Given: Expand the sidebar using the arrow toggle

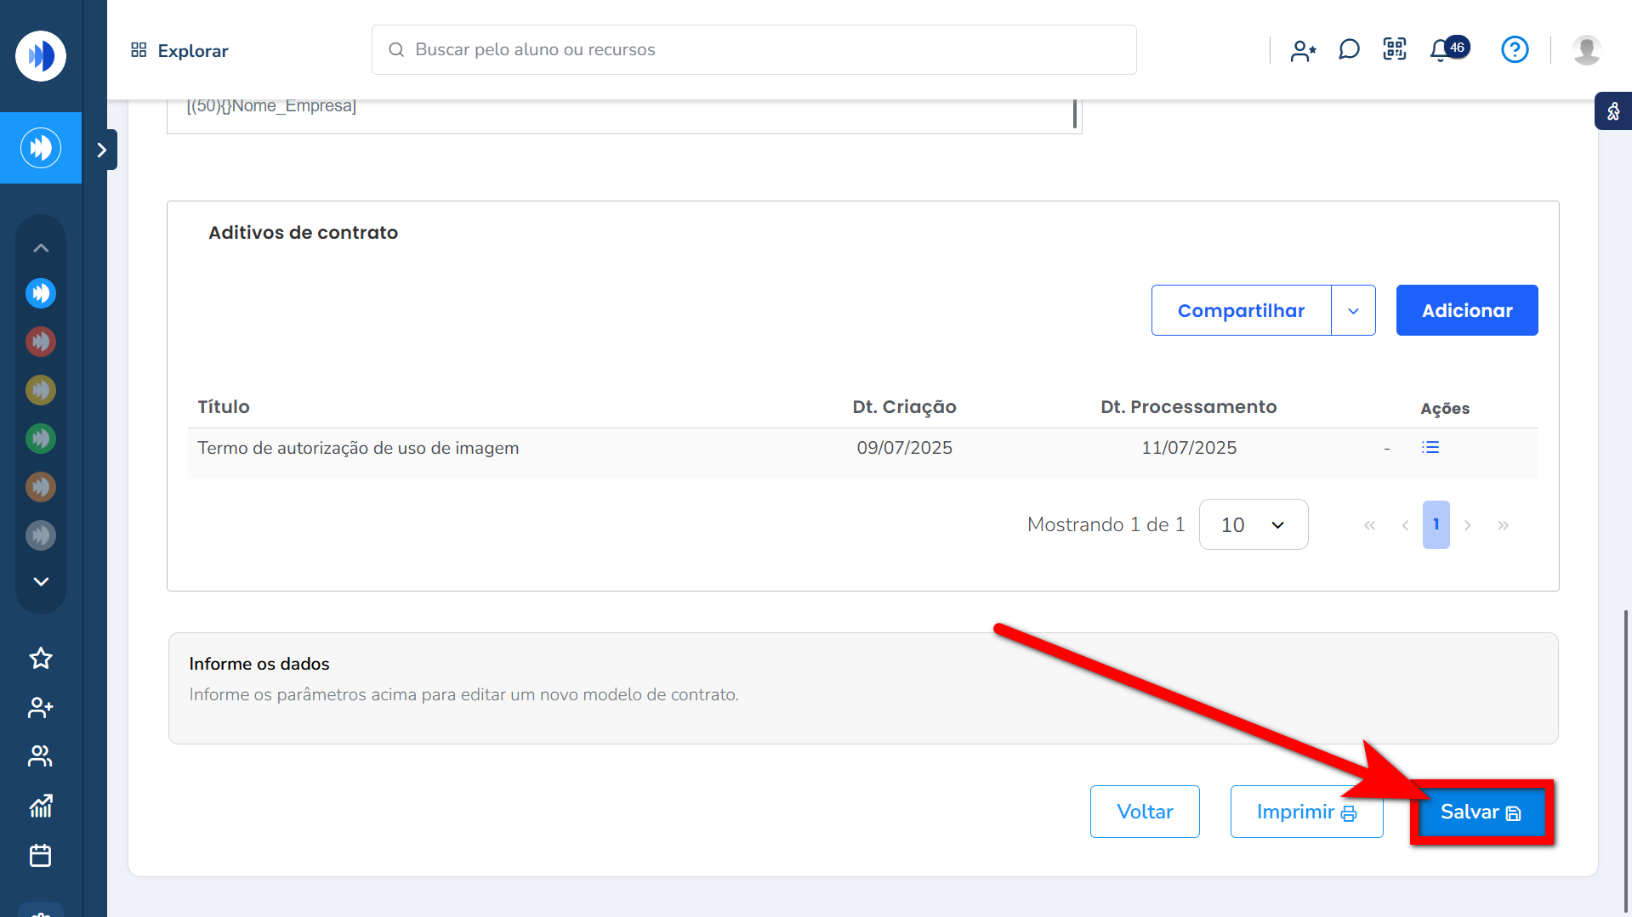Looking at the screenshot, I should coord(102,150).
